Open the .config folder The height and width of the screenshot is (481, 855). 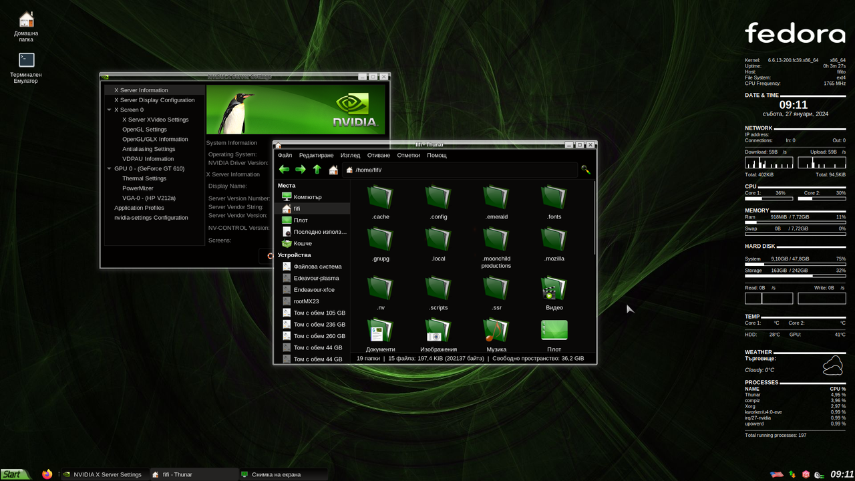439,203
